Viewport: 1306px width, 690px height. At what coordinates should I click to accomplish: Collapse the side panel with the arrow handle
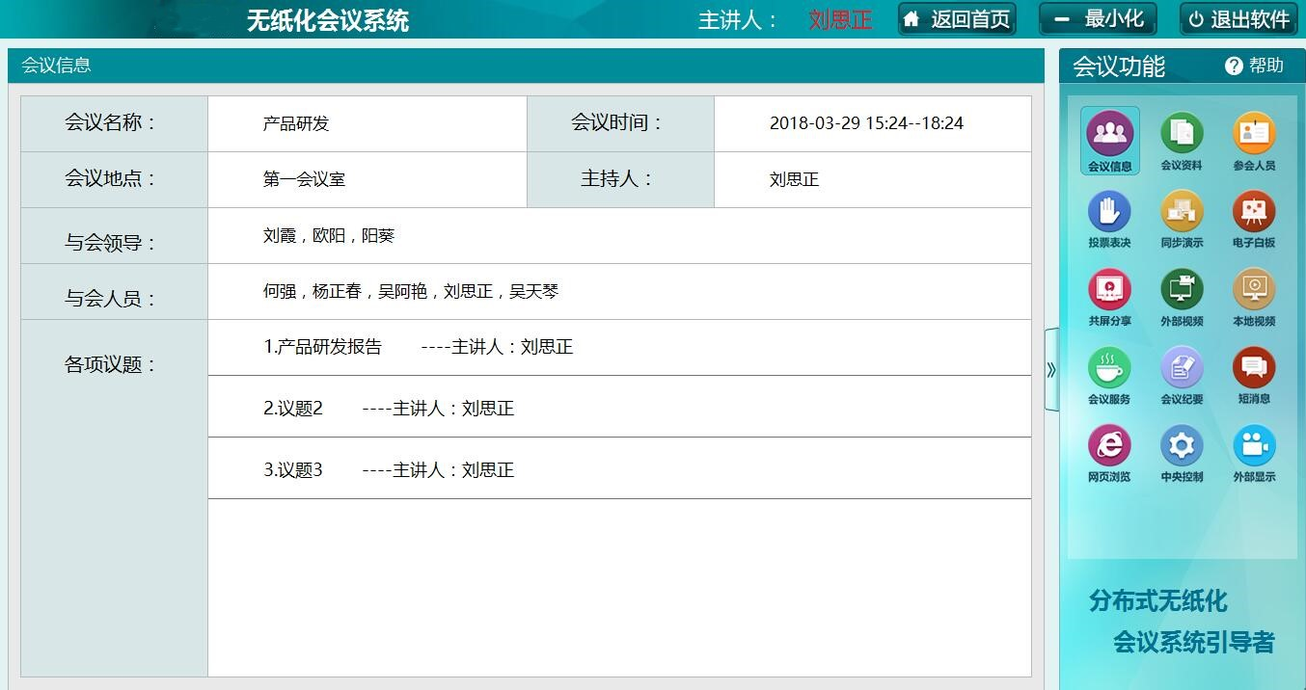[x=1051, y=369]
